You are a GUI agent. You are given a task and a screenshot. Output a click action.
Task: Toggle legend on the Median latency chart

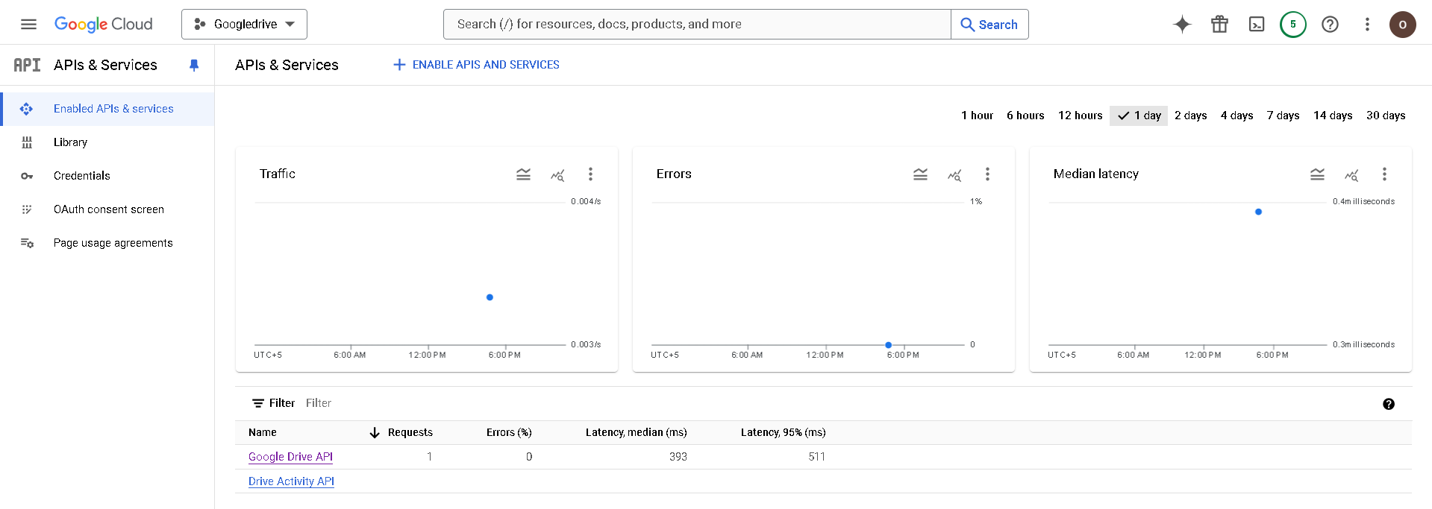coord(1317,174)
